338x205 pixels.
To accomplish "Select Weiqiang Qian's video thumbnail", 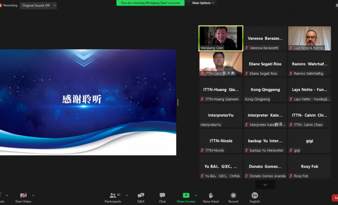I will [x=221, y=38].
